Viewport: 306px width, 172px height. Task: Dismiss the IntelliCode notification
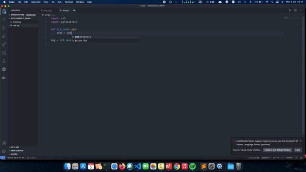point(301,141)
